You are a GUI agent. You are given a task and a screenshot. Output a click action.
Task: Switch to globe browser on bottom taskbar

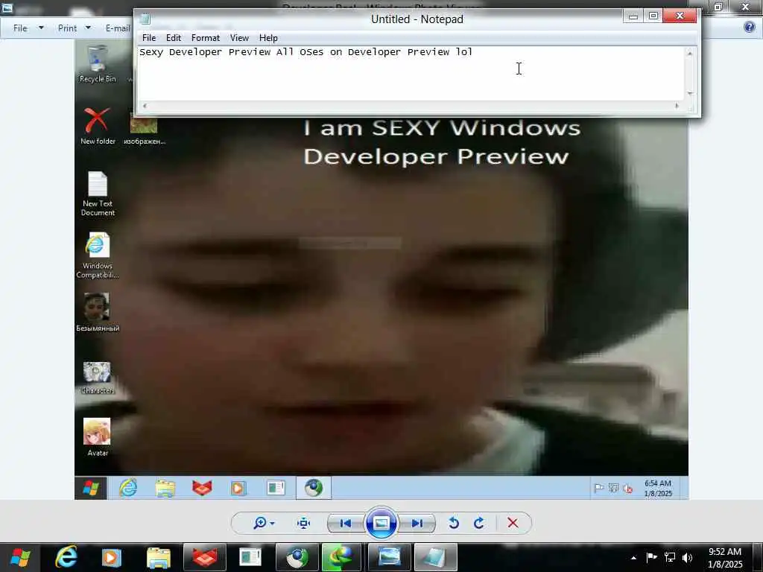297,557
